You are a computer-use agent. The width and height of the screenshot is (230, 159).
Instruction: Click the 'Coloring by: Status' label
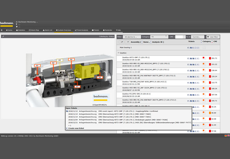pos(107,36)
